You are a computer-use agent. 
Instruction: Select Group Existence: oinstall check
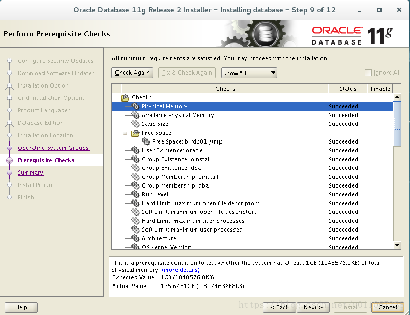(x=252, y=159)
